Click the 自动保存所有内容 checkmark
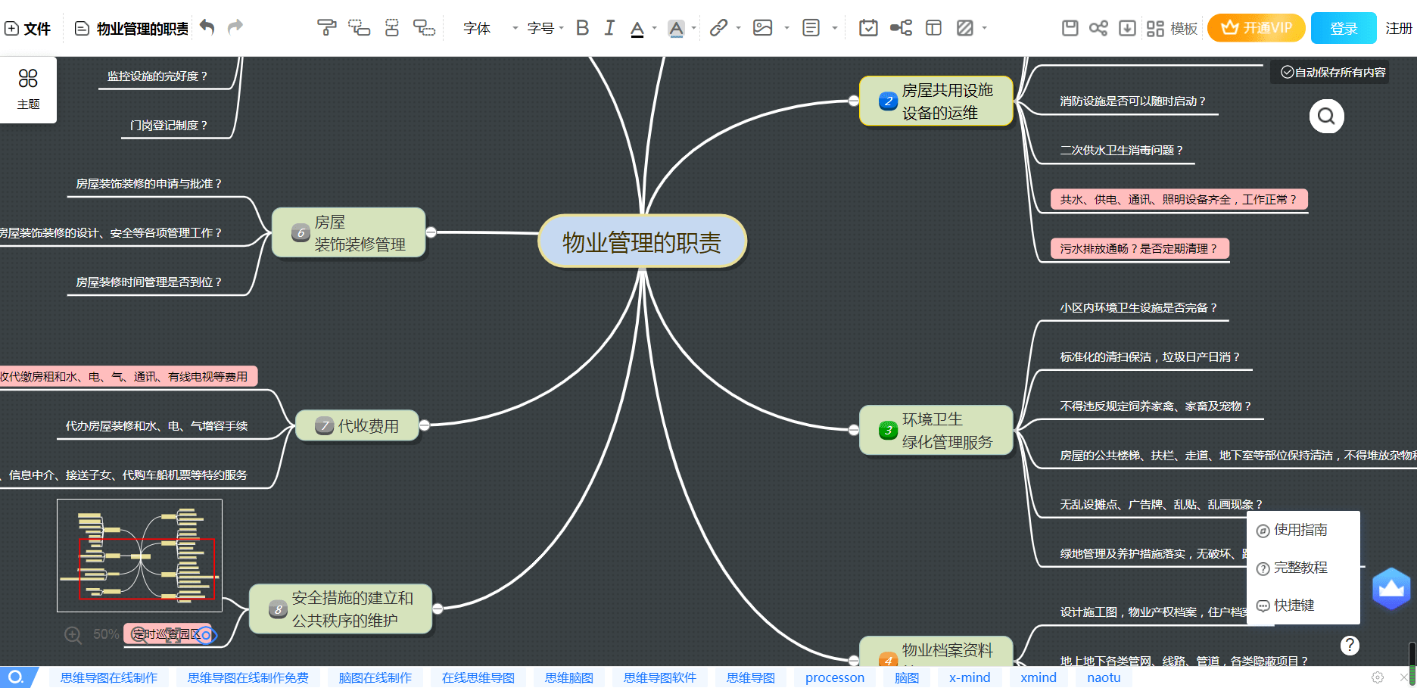1417x688 pixels. pyautogui.click(x=1287, y=72)
